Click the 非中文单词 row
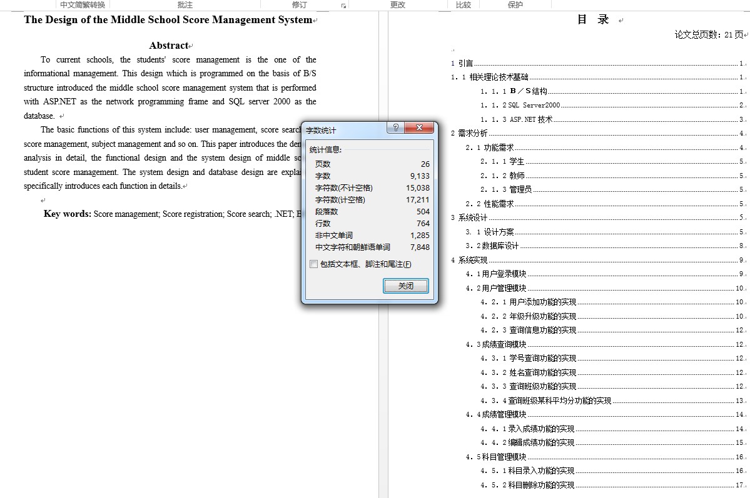 372,236
